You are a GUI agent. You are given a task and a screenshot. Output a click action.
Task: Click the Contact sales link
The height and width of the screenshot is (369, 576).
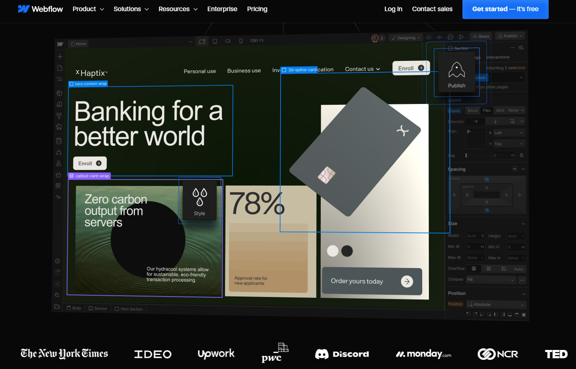[432, 9]
